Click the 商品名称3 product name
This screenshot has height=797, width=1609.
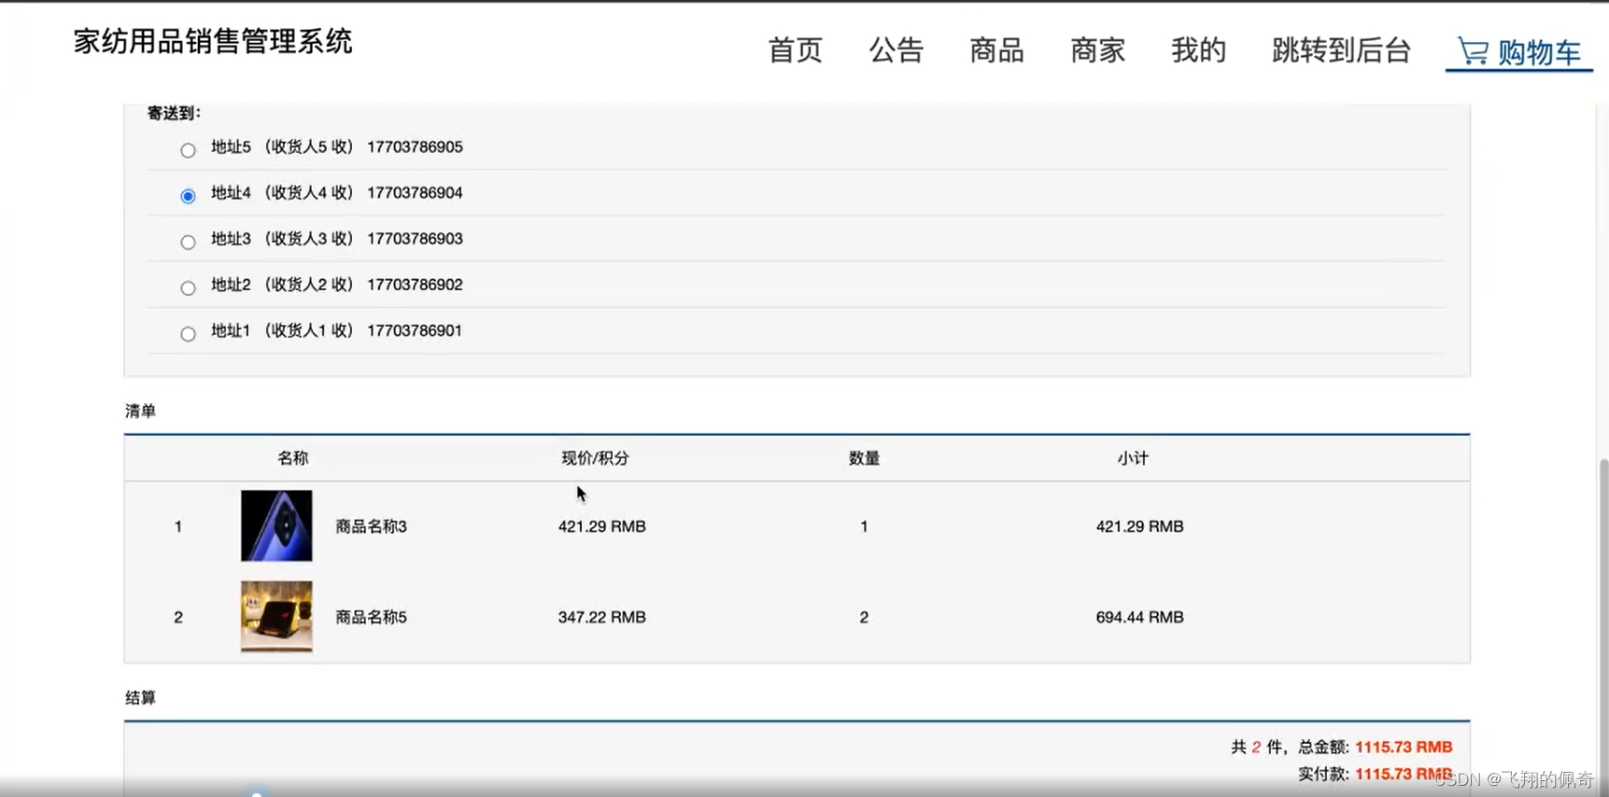click(371, 526)
